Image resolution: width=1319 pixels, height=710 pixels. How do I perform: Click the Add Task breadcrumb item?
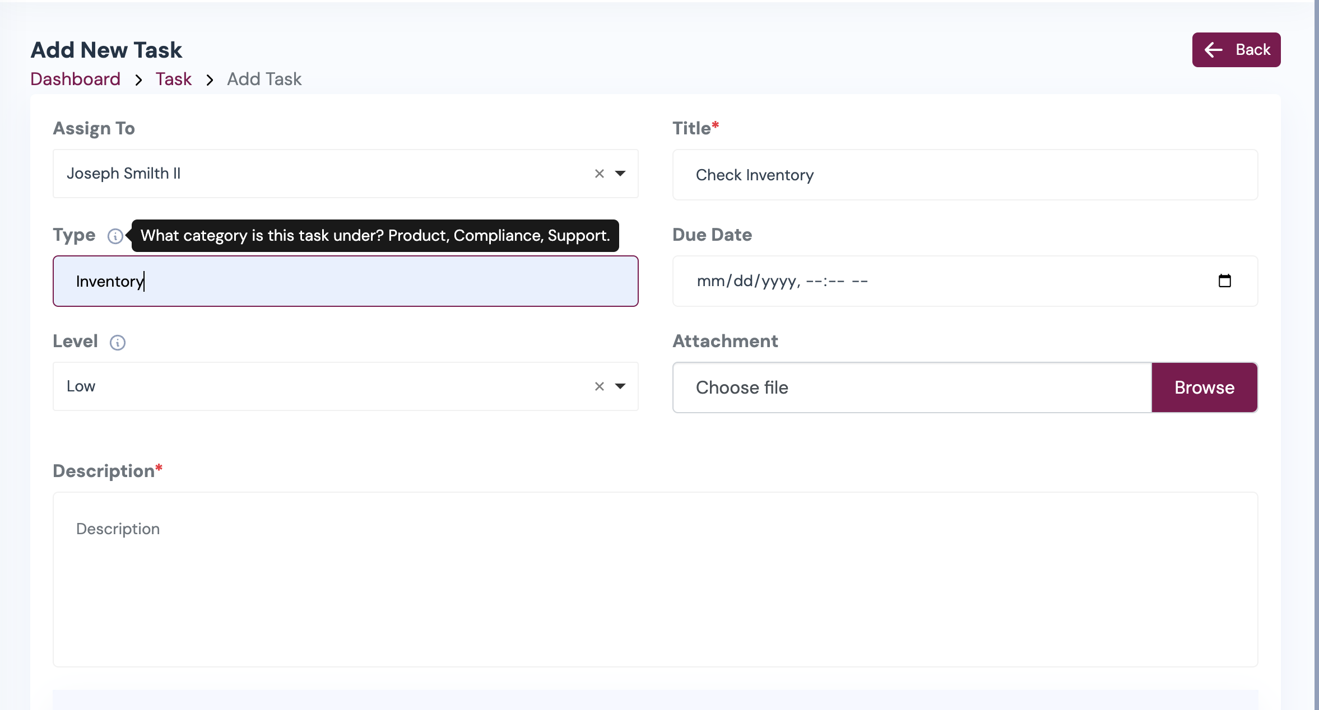[264, 79]
